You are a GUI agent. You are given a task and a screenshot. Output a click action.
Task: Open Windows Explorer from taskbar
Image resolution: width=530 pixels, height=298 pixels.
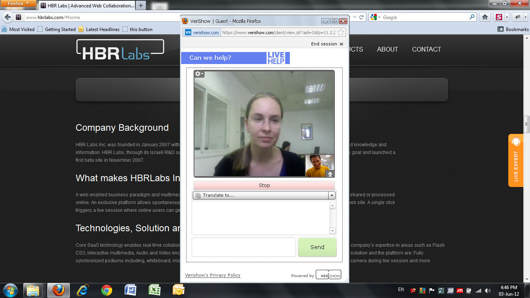(33, 290)
